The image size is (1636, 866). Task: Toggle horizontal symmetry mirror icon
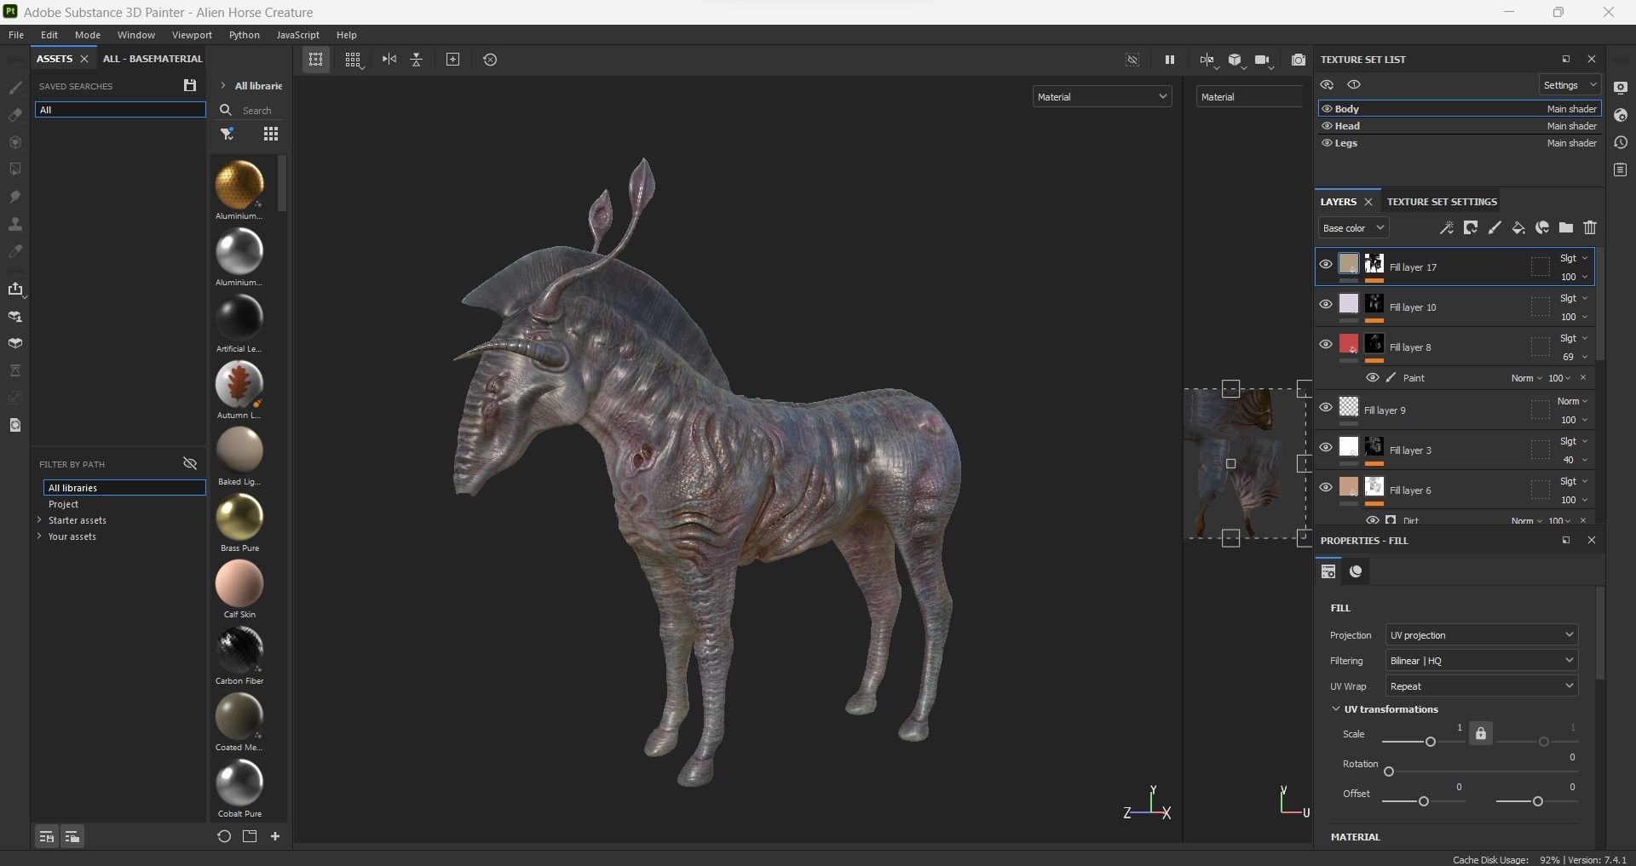tap(389, 60)
